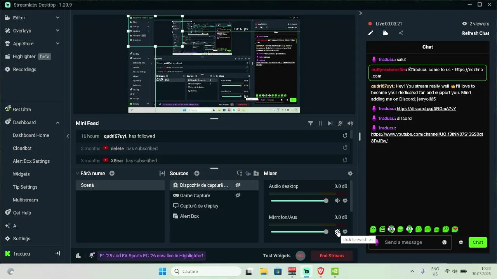Open Mixer advanced settings gear
The image size is (497, 279).
click(350, 173)
